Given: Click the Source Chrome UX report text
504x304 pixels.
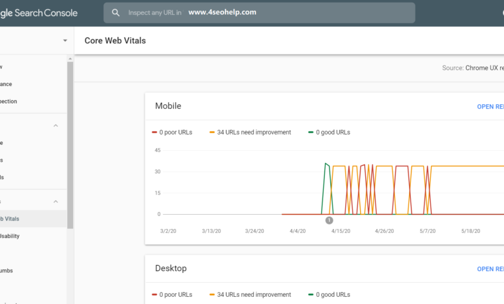Looking at the screenshot, I should [x=473, y=68].
